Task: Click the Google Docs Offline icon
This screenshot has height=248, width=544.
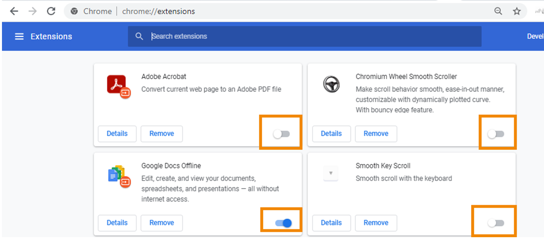Action: 118,175
